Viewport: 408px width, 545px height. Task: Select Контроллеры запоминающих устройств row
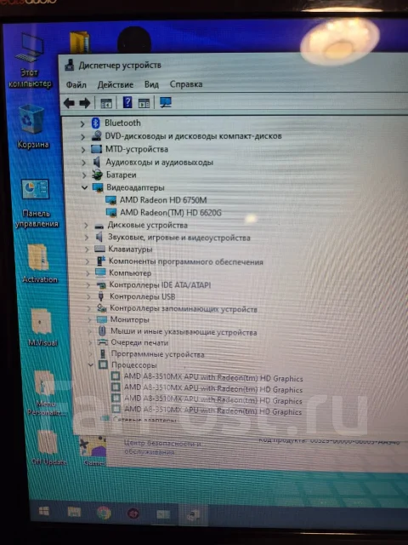(184, 308)
